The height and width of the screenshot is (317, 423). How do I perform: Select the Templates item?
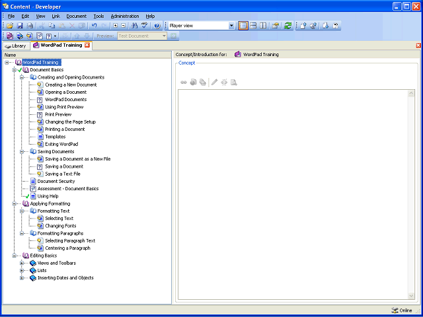(56, 137)
